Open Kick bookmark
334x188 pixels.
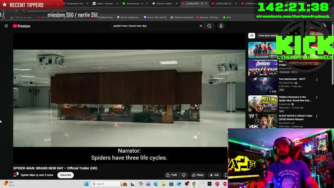point(227,17)
